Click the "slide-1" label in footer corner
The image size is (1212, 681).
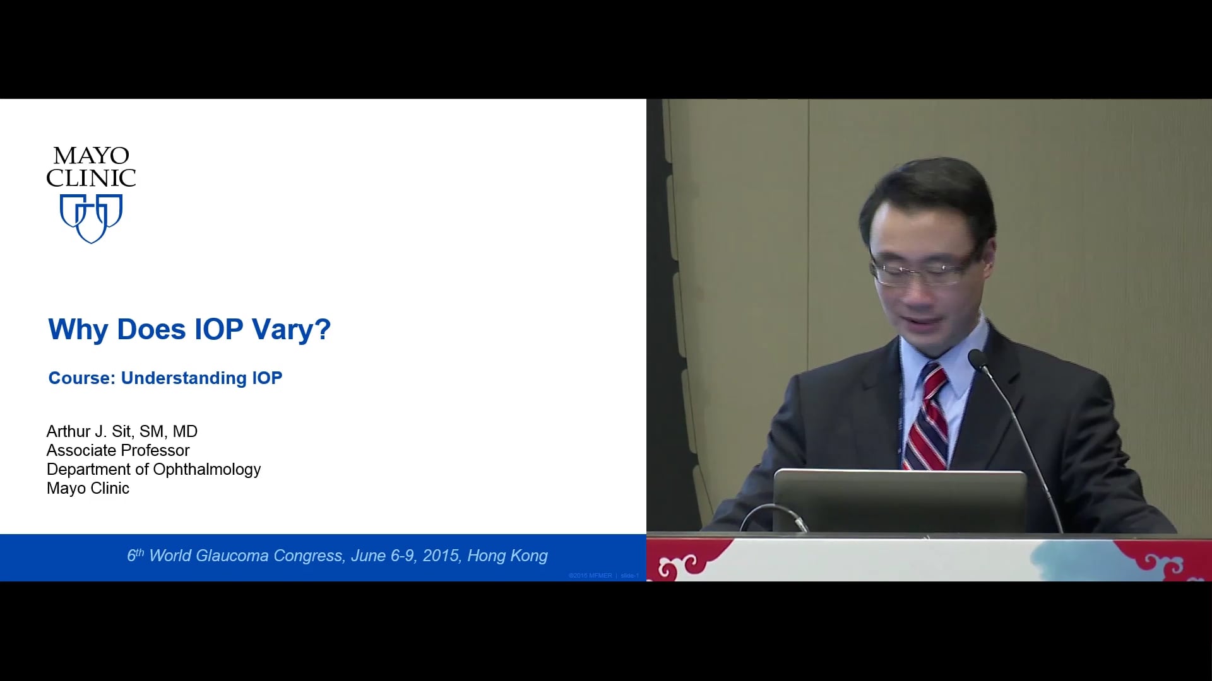tap(629, 576)
